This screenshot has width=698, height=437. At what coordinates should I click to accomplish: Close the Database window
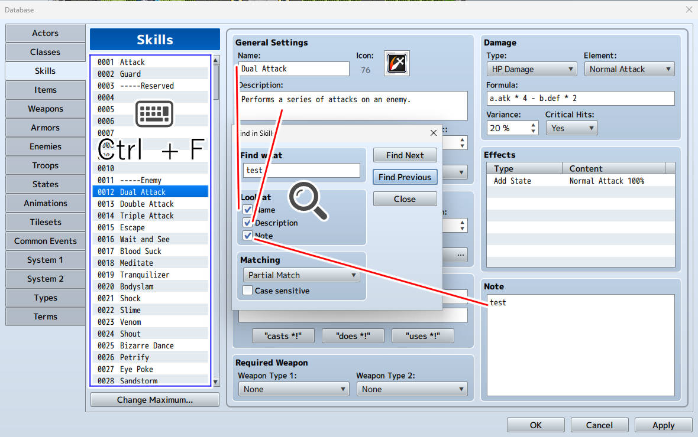coord(689,9)
